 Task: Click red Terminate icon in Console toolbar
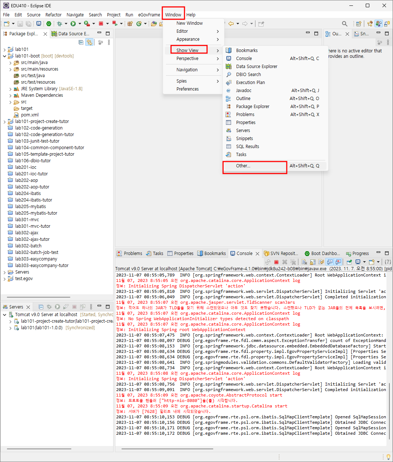pos(276,262)
